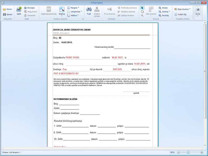Add a Vodeni žig watermark

click(x=180, y=14)
